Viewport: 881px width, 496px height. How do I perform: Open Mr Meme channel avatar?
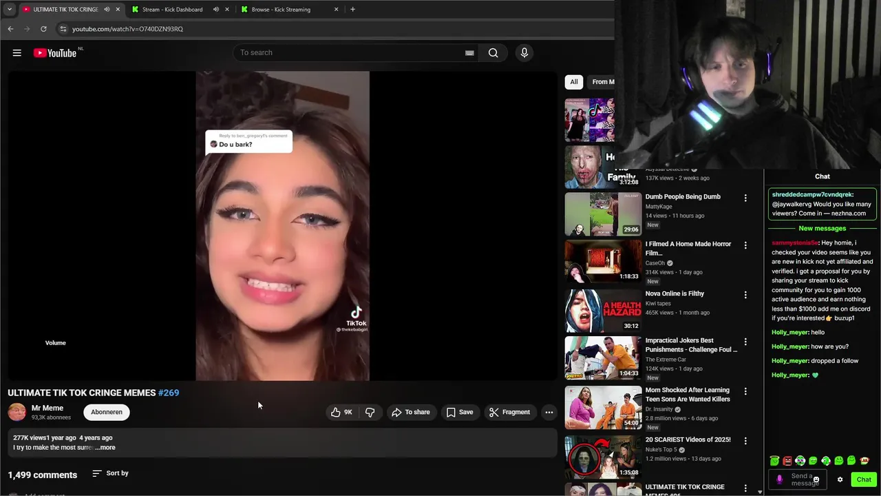pos(17,412)
